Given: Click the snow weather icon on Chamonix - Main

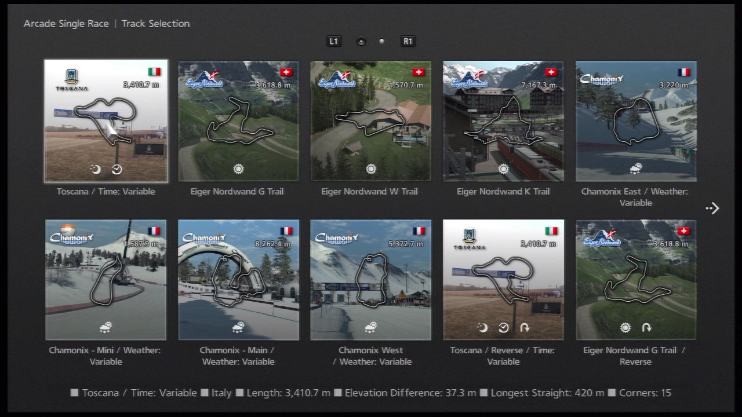Looking at the screenshot, I should pos(238,328).
